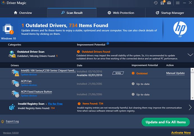Click Manual Update for Intel chipset driver
This screenshot has width=194, height=136.
pos(175,73)
